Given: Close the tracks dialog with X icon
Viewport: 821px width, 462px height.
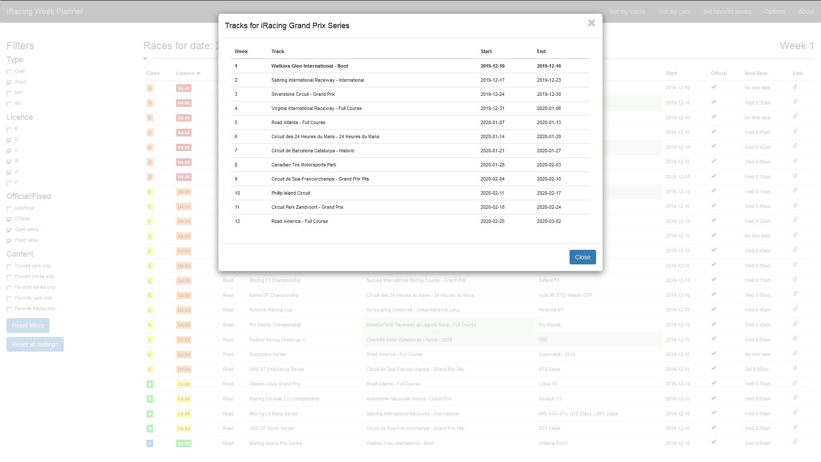Looking at the screenshot, I should point(591,23).
